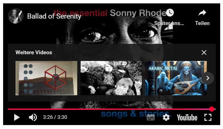Screen dimensions: 223x129
Task: Seek to the middle of the red progress bar
Action: [110, 109]
